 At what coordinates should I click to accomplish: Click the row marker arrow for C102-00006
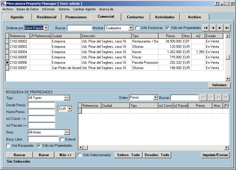click(7, 63)
